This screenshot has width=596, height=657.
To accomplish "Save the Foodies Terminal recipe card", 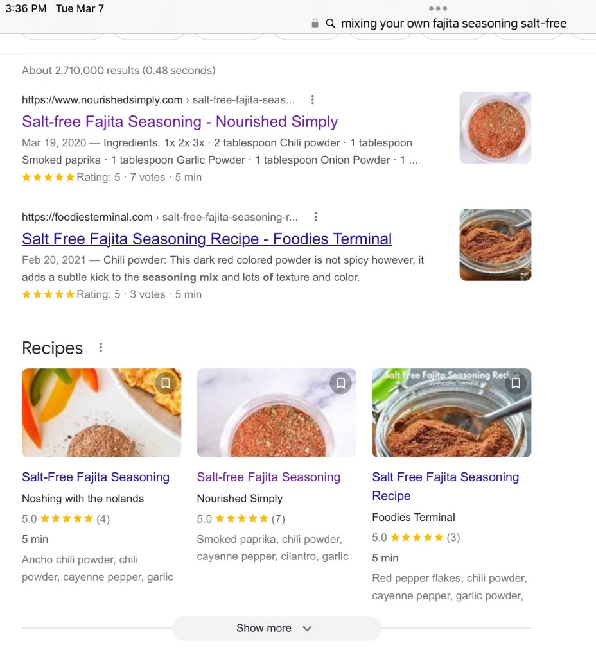I will pyautogui.click(x=516, y=384).
